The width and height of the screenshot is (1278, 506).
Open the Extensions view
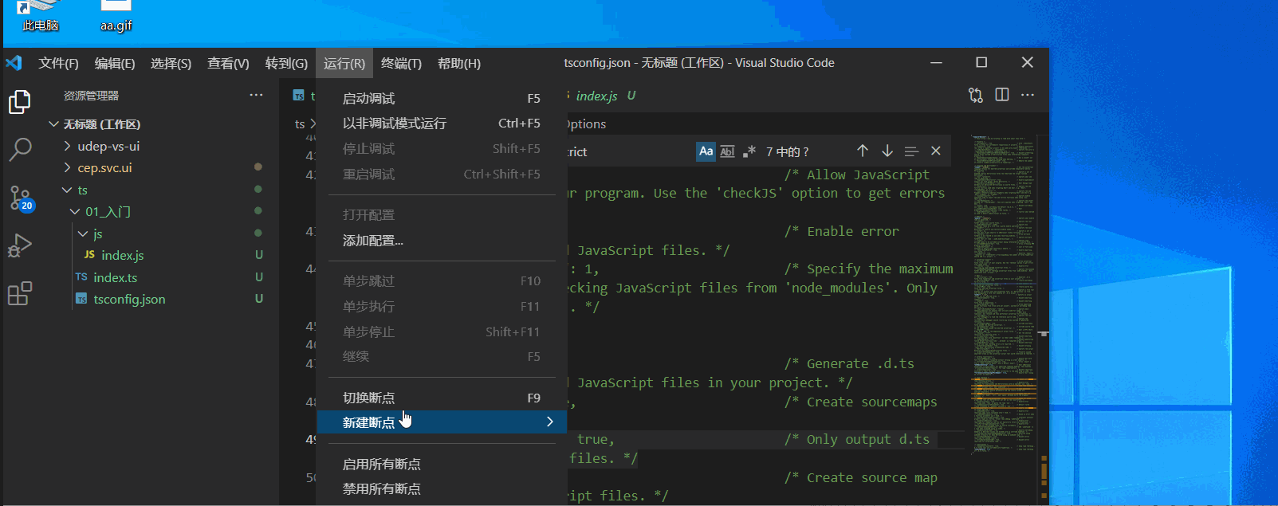(19, 293)
